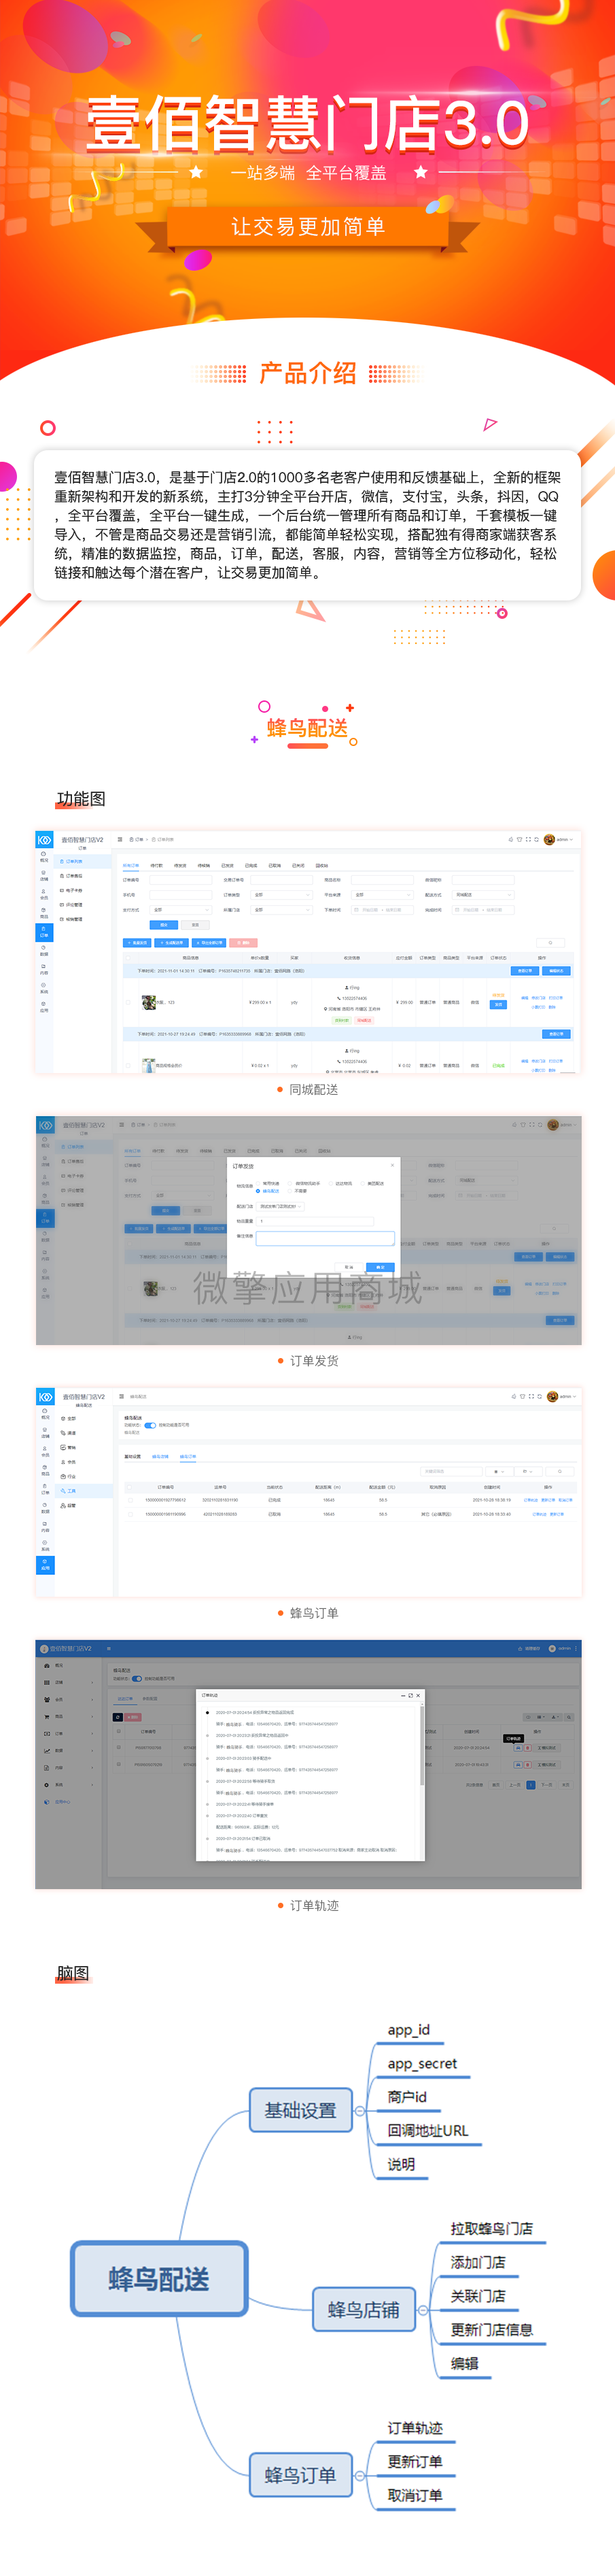615x2576 pixels.
Task: Check the row checkbox for order 150000001981190996
Action: pos(130,1514)
